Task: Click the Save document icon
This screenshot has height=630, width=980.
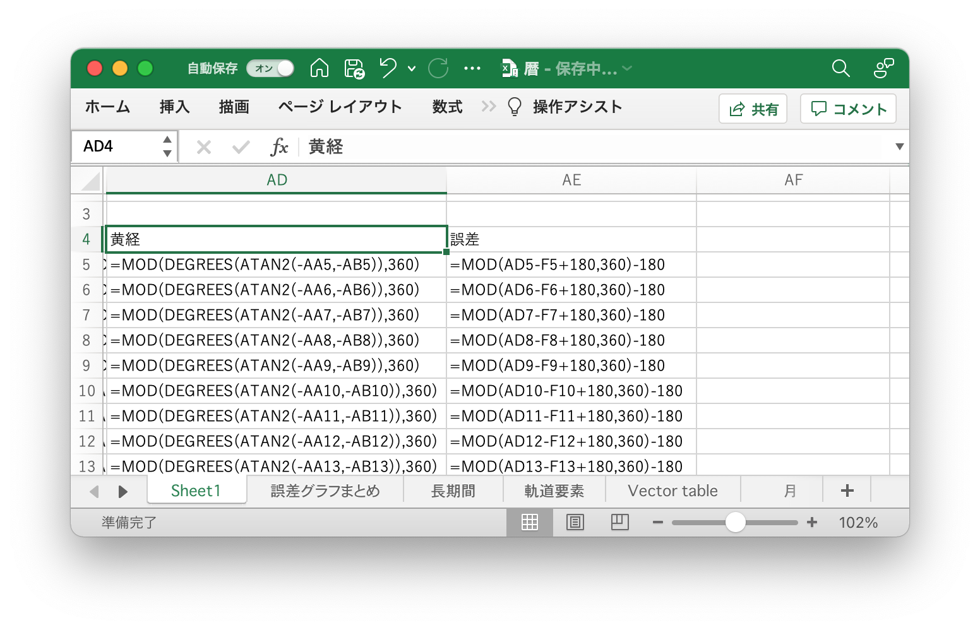Action: pyautogui.click(x=354, y=68)
